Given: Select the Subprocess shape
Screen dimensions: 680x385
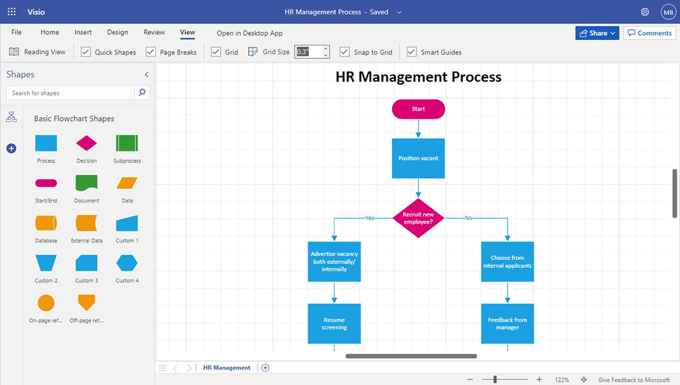Looking at the screenshot, I should (x=127, y=143).
